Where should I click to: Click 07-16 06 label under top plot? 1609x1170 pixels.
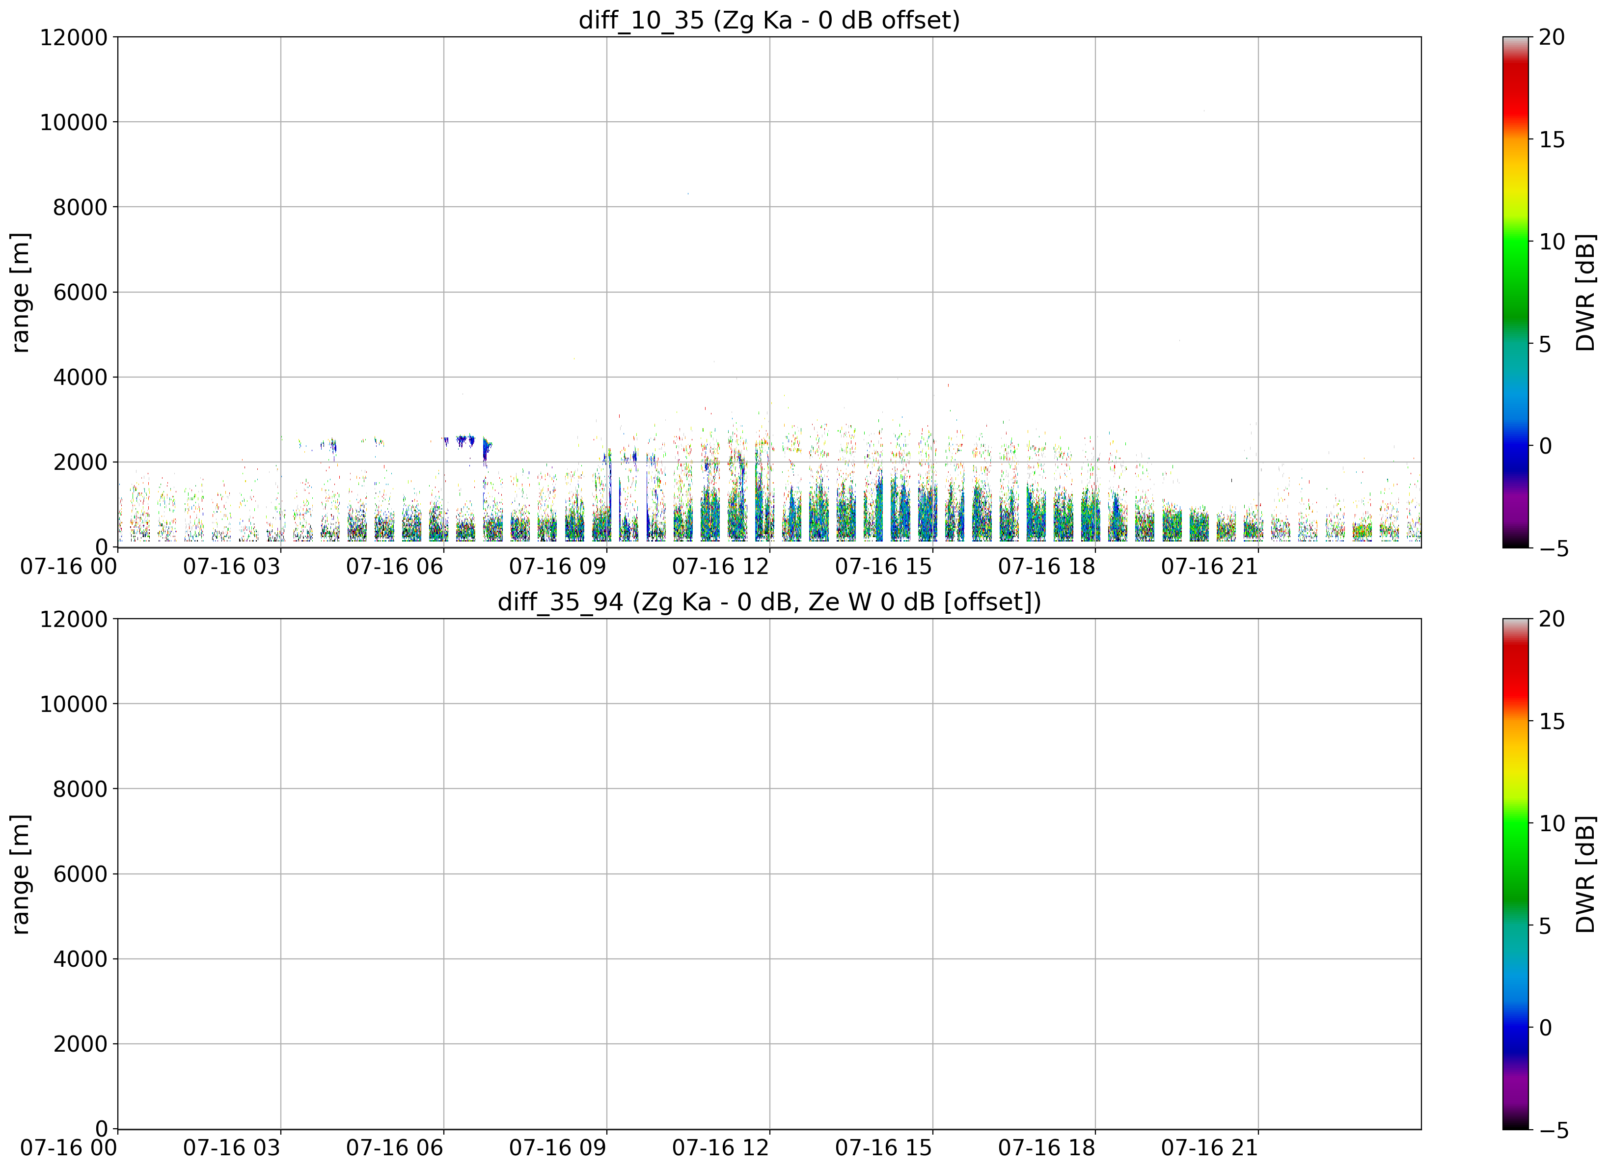pos(394,566)
